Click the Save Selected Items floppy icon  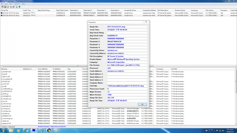(5, 7)
